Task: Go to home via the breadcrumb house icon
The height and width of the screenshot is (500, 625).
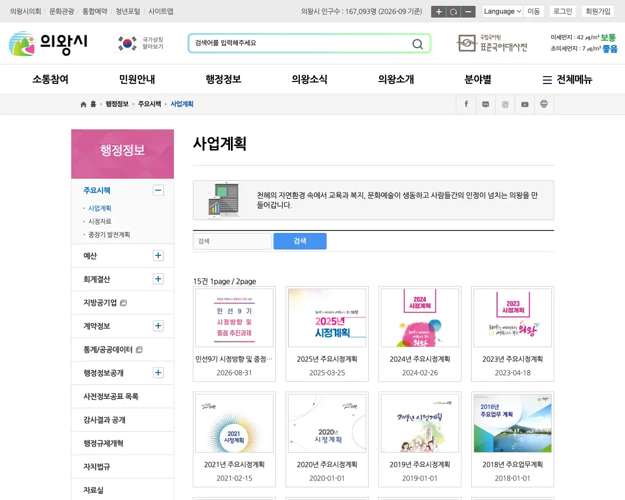Action: pyautogui.click(x=83, y=104)
